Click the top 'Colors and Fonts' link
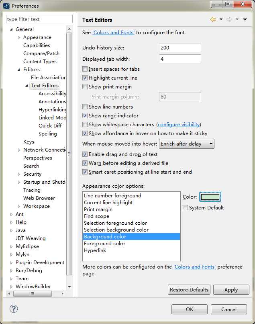Image resolution: width=255 pixels, height=324 pixels. [113, 33]
